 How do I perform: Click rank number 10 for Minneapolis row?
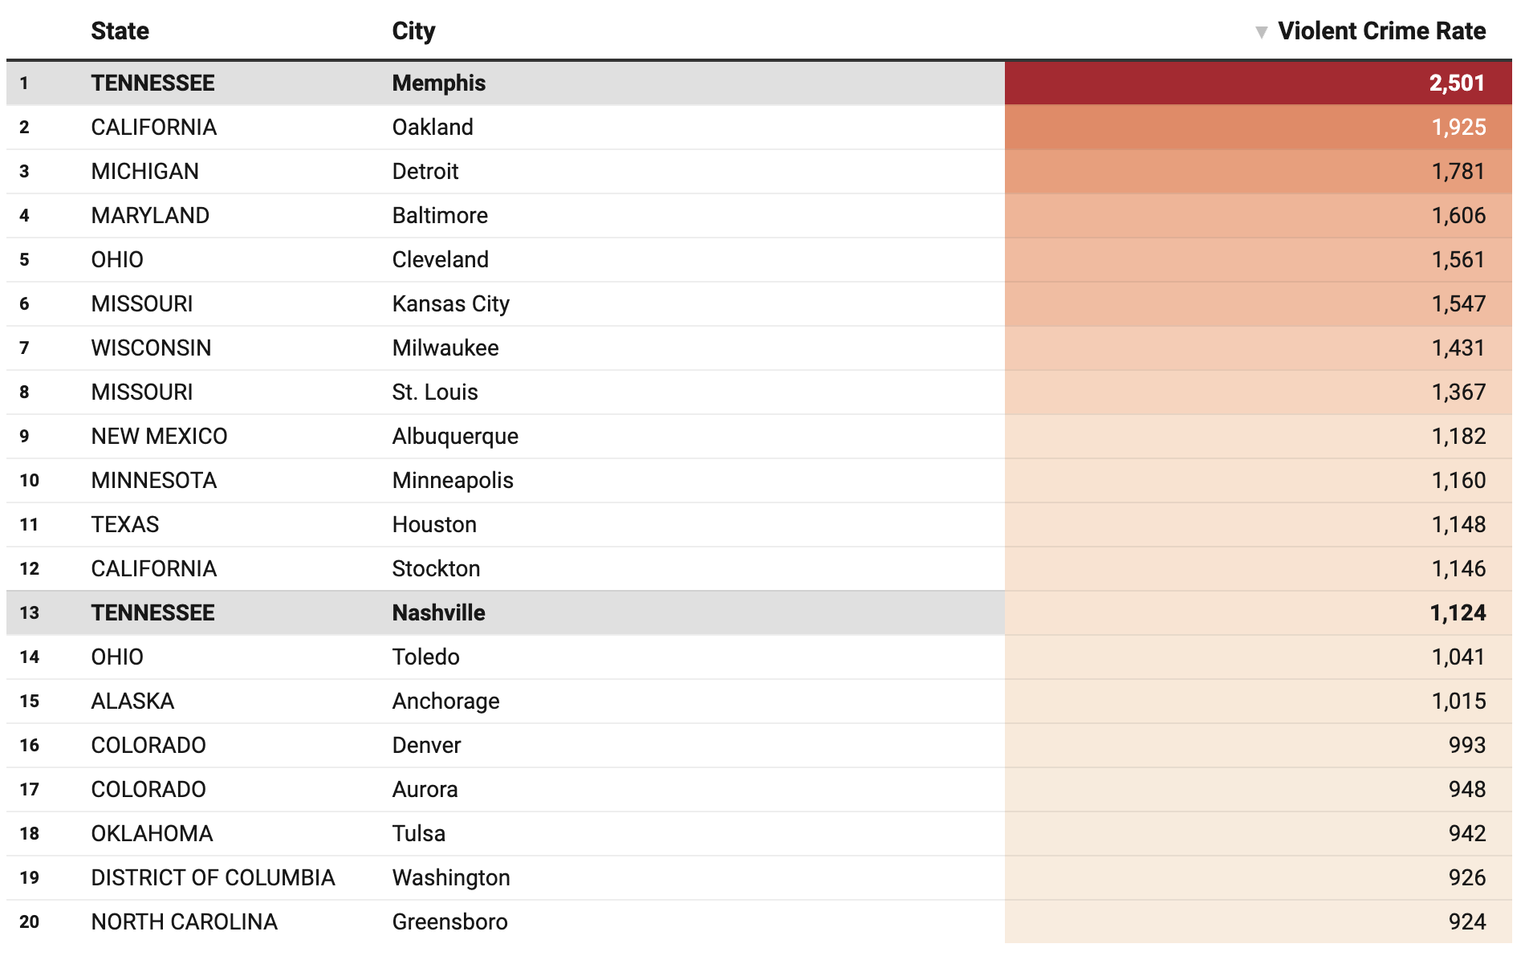tap(30, 481)
